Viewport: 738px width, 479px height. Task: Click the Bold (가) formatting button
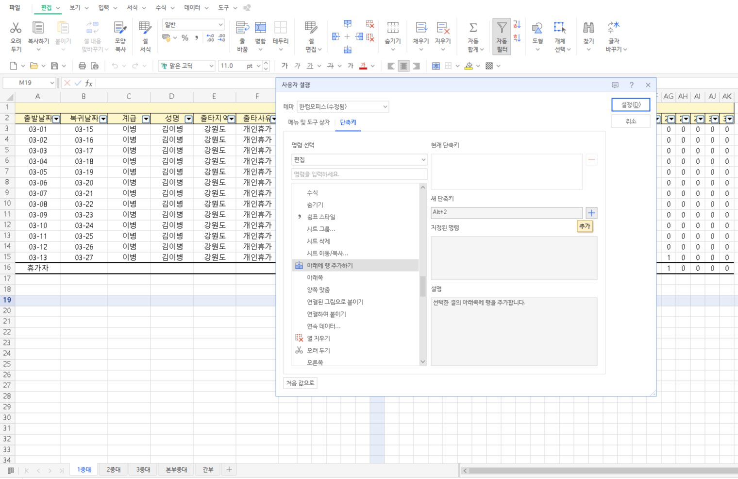click(285, 66)
